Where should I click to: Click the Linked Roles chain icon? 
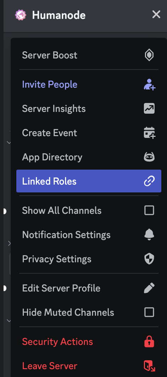149,181
